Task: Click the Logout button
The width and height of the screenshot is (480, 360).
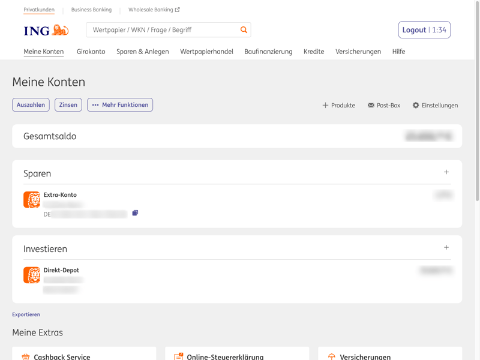Action: 424,30
